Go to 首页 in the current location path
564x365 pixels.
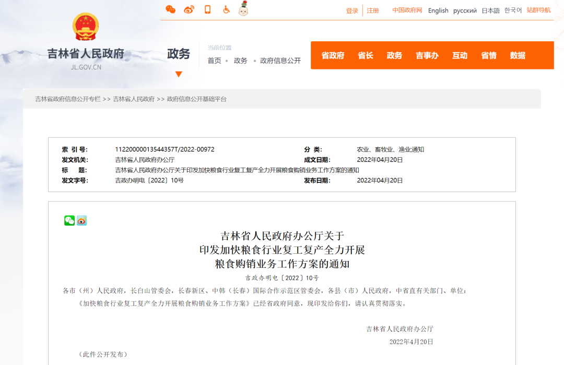(x=214, y=61)
